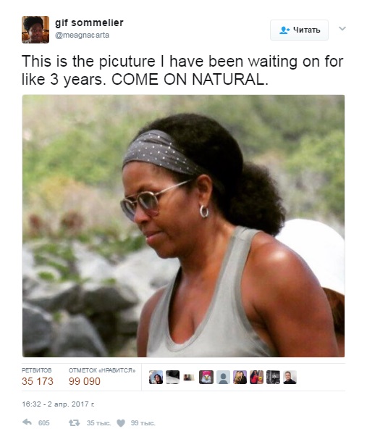Image resolution: width=367 pixels, height=429 pixels.
Task: Open the second liker avatar with dark image
Action: click(172, 377)
